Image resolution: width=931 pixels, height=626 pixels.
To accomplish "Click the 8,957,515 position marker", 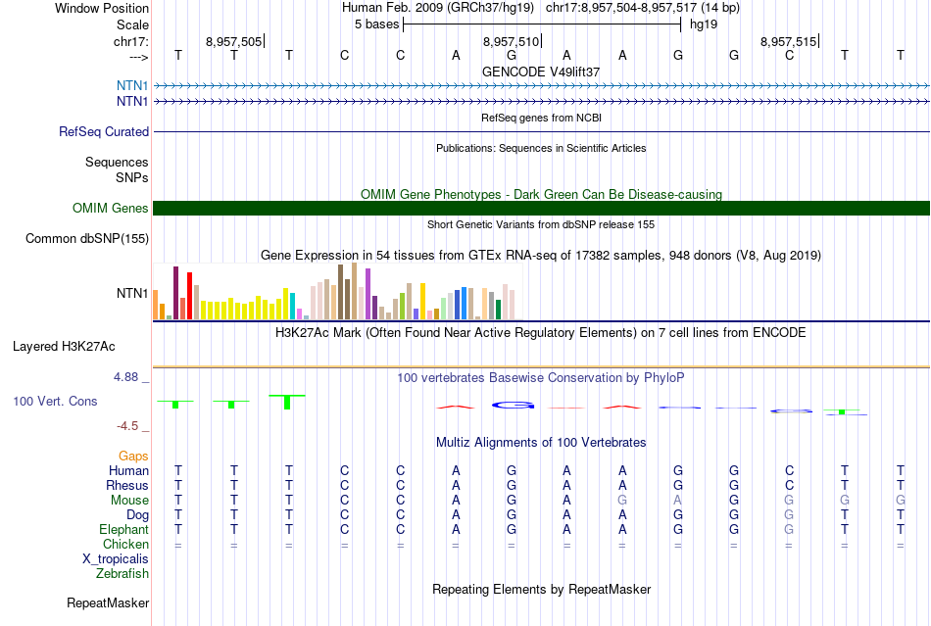I will (789, 41).
